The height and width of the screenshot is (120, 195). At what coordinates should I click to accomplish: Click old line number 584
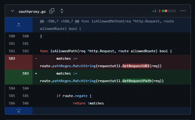pyautogui.click(x=12, y=88)
